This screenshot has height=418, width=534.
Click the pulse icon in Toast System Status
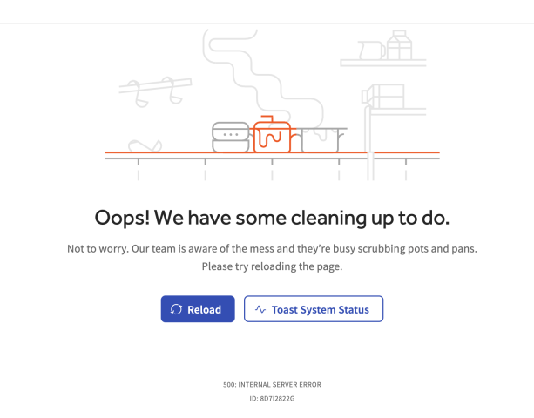[x=260, y=309]
